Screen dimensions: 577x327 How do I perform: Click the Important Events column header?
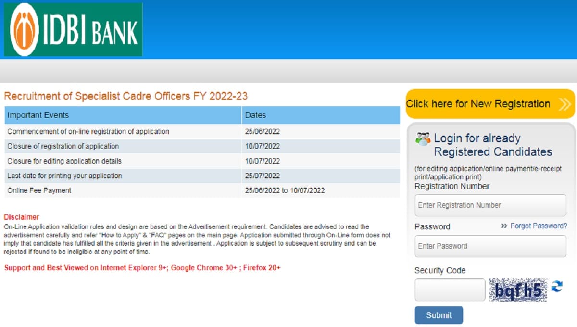pos(38,115)
